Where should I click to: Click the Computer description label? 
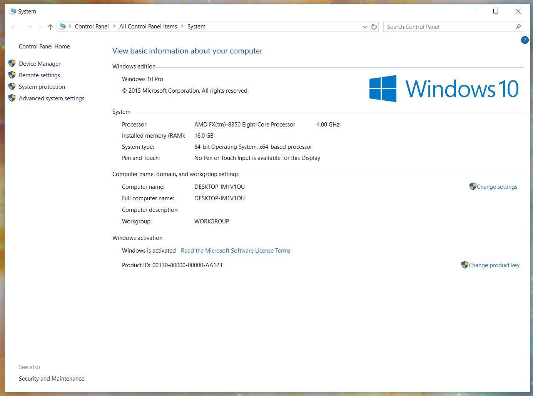(x=150, y=210)
